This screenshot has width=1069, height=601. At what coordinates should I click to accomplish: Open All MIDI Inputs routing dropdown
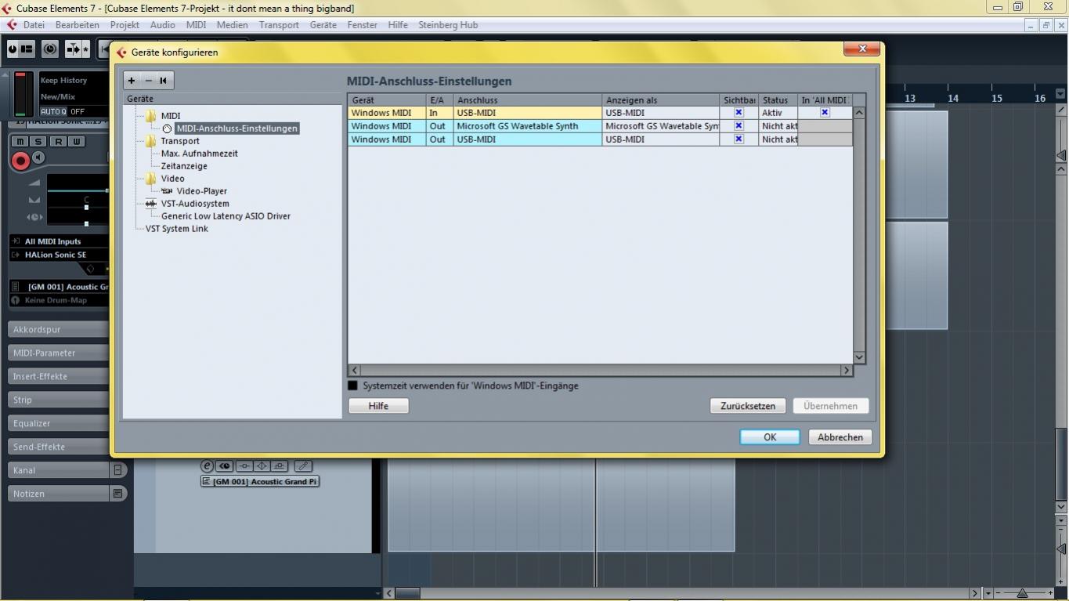tap(60, 241)
